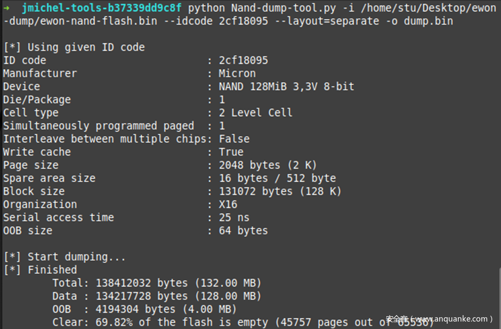Click the Cell type value 2 Level Cell
Viewport: 501px width, 329px height.
[x=255, y=113]
